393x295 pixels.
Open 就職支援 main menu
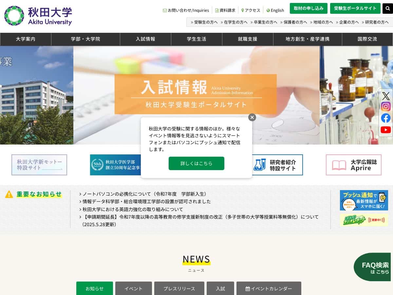248,39
